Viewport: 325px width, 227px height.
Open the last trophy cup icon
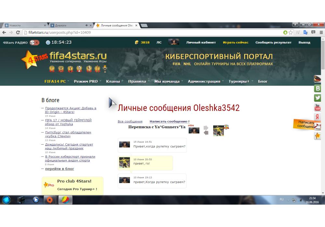point(105,69)
